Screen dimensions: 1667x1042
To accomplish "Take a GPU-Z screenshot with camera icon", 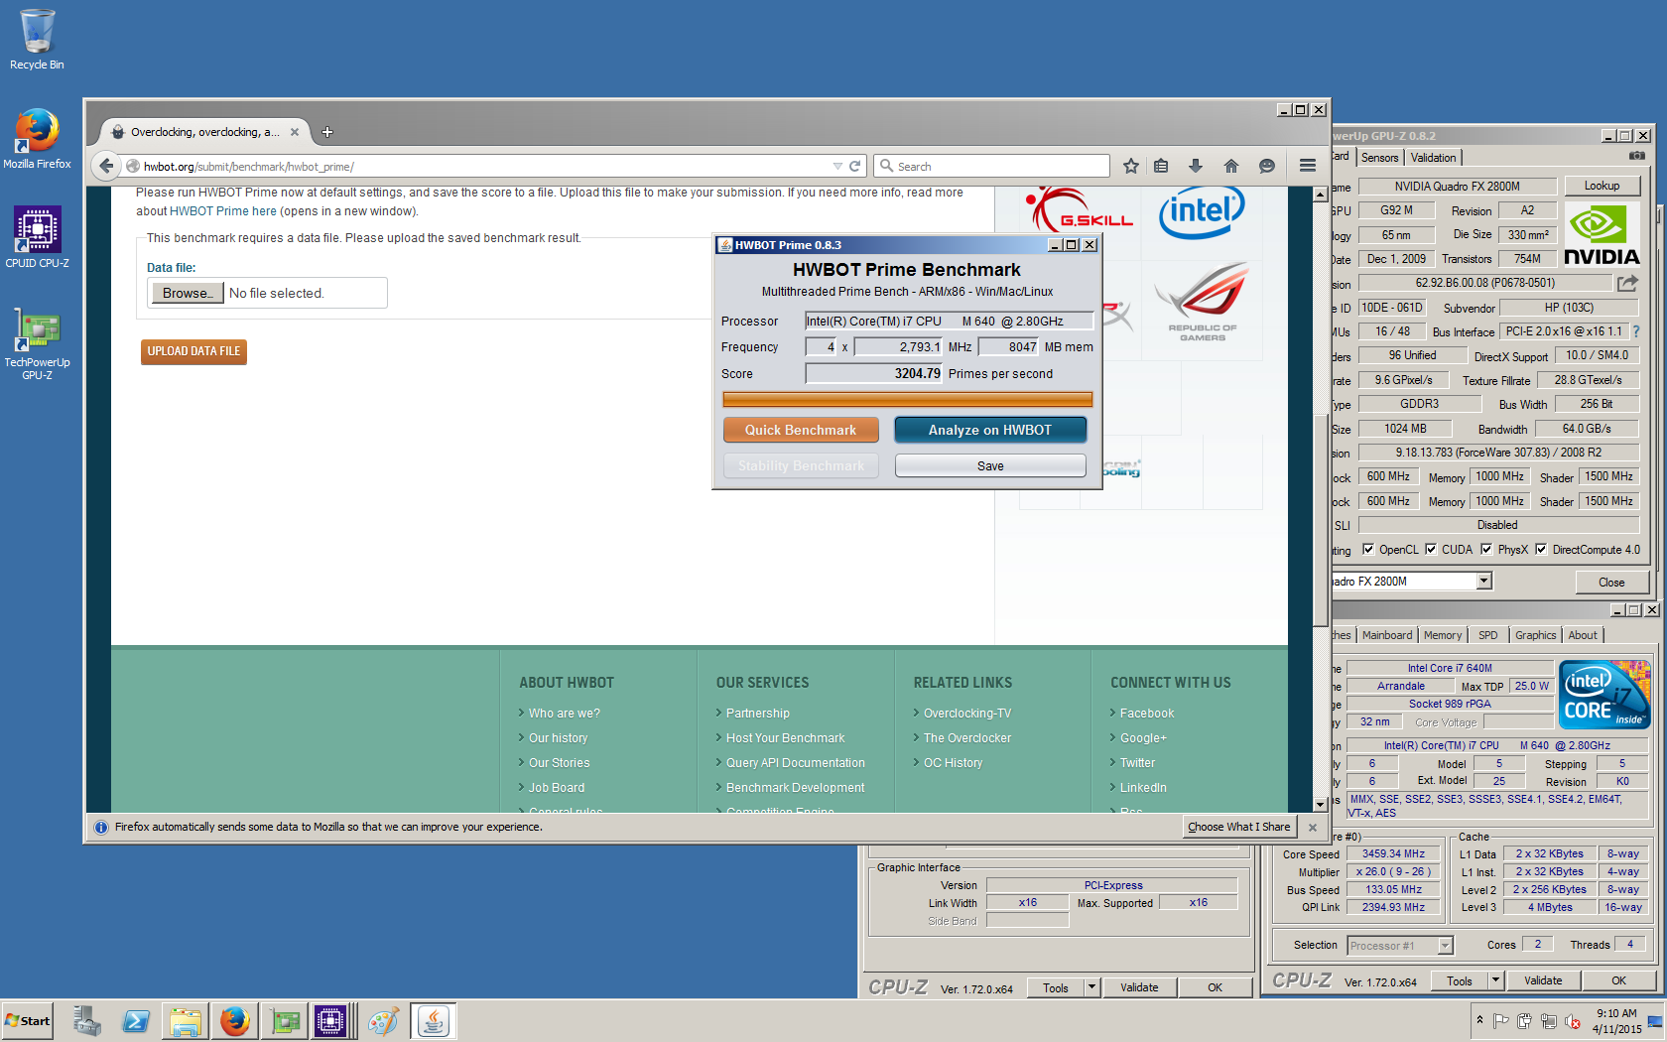I will tap(1637, 156).
